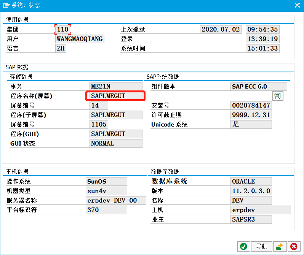Click the 上次登录 label
Viewport: 304px width, 255px height.
(x=133, y=29)
